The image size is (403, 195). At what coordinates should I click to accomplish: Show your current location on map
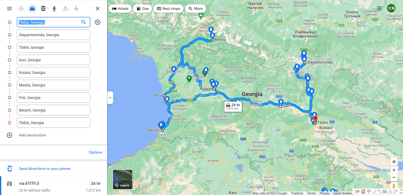click(394, 162)
